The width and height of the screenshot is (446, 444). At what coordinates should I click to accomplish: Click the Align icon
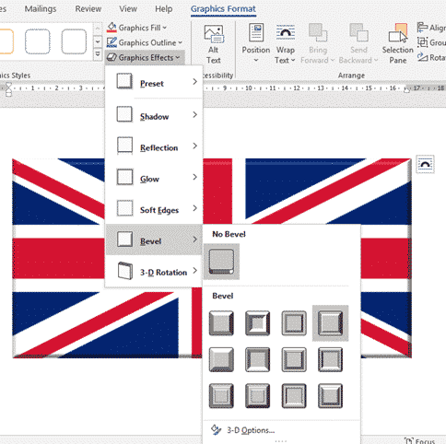422,28
